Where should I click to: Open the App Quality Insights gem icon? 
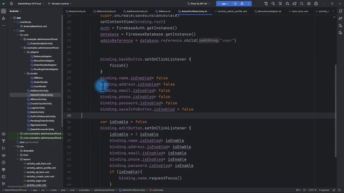click(4, 169)
